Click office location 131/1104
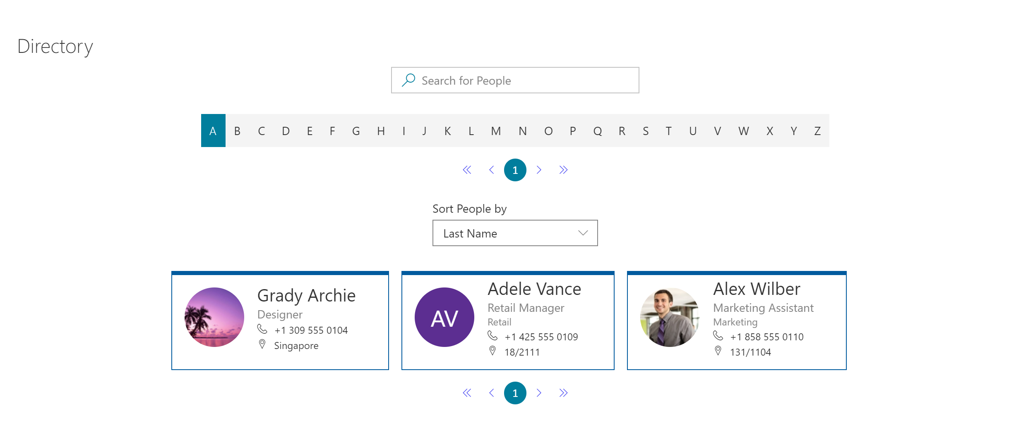1033x444 pixels. (x=750, y=352)
